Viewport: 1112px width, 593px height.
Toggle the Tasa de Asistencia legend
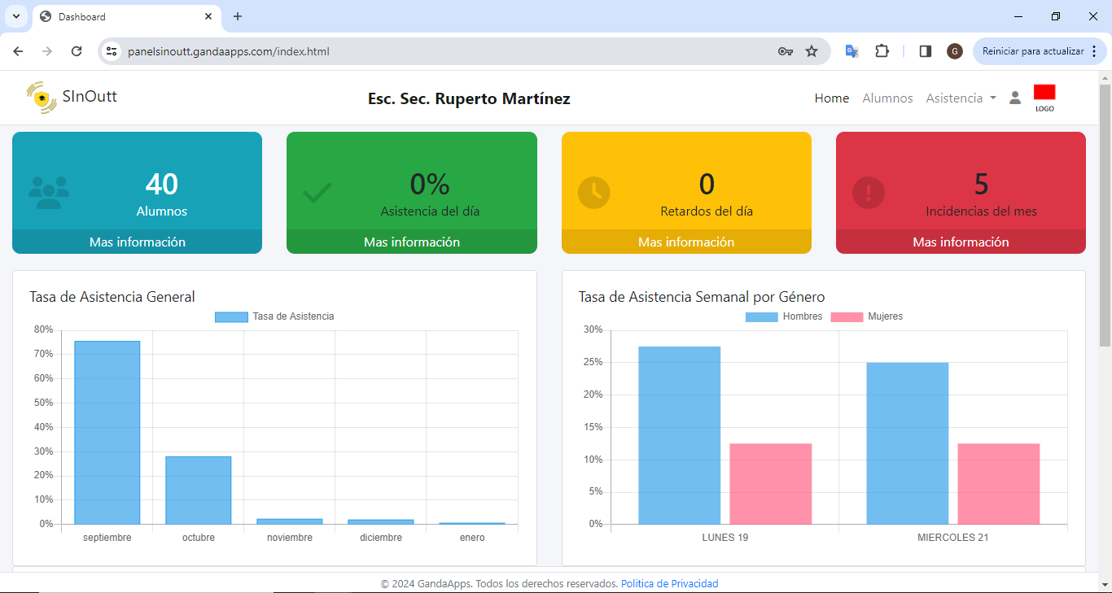274,316
